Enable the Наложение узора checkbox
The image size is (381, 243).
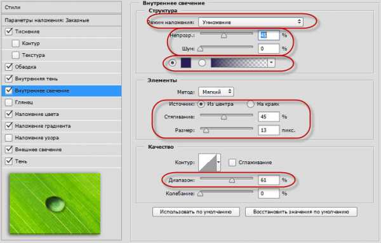tap(9, 138)
